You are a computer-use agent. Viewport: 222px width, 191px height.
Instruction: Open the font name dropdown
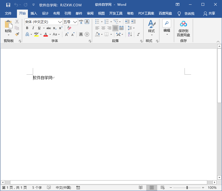60,22
